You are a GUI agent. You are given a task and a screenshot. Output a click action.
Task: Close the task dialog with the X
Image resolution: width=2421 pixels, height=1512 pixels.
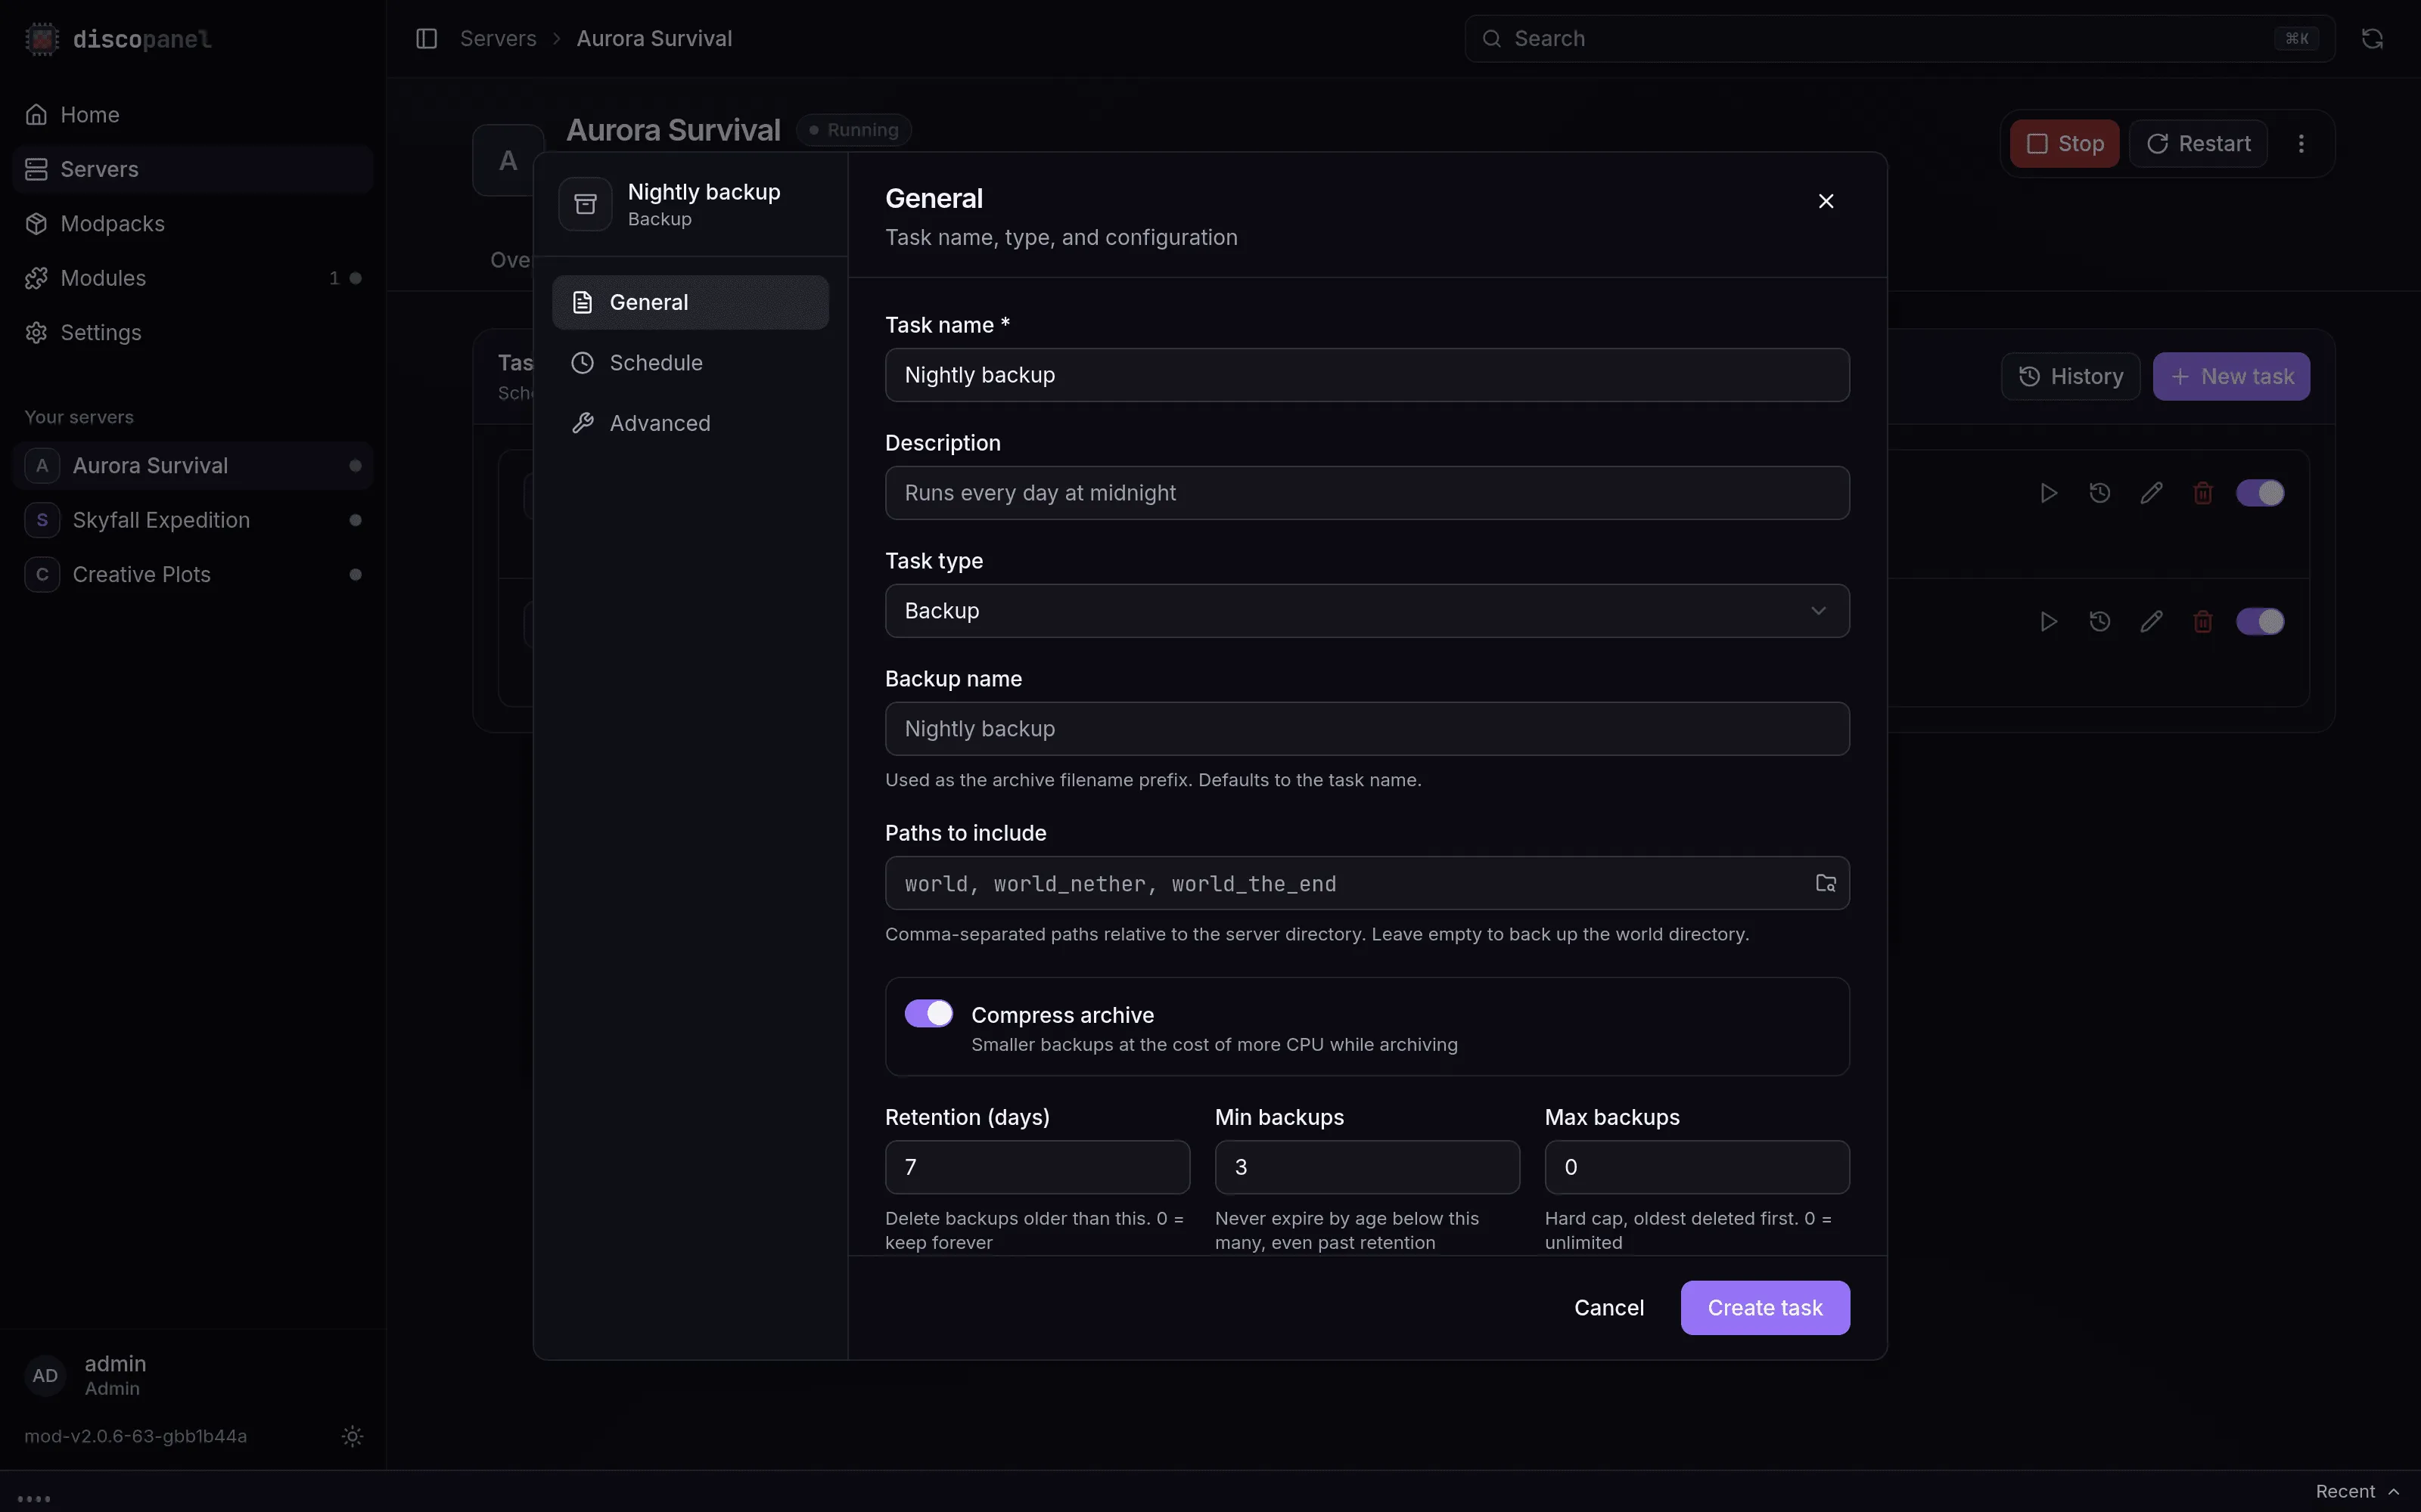(x=1826, y=201)
